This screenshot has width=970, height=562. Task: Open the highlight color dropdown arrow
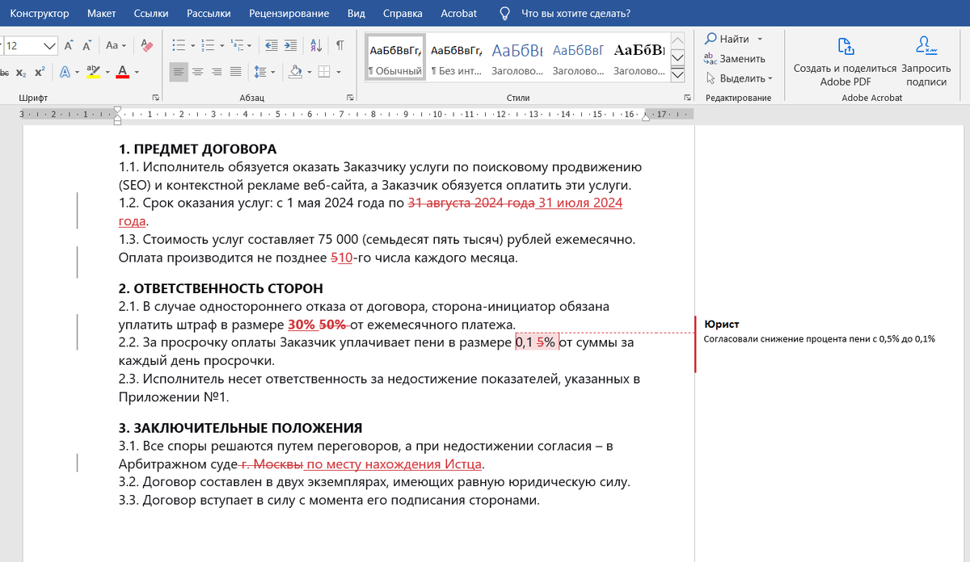(x=107, y=72)
